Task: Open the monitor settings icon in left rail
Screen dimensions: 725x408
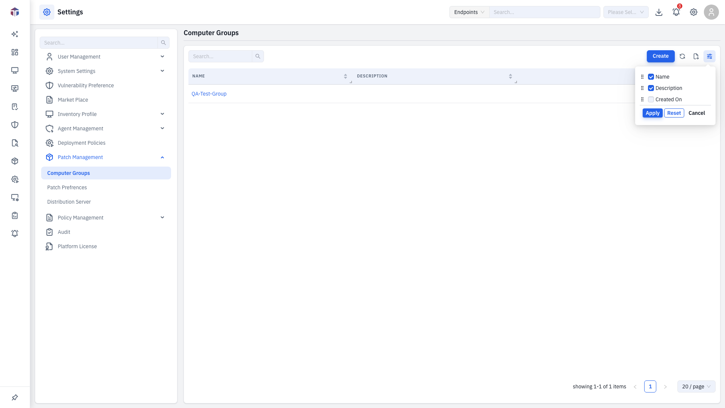Action: [x=15, y=197]
